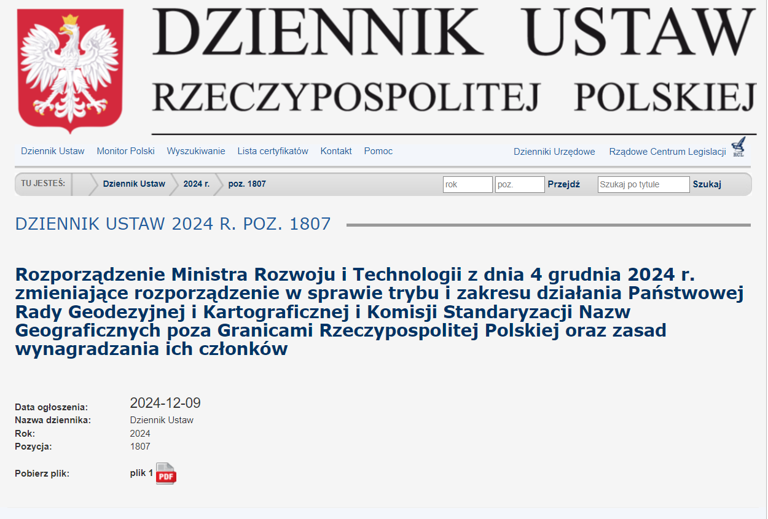The image size is (768, 519).
Task: Click inside the rok input field
Action: [x=468, y=184]
